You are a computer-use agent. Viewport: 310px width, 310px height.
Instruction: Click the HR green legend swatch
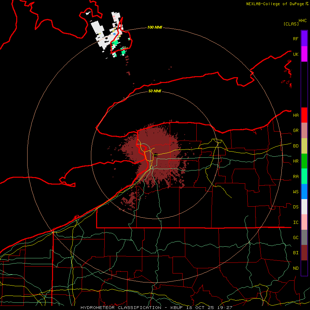click(x=304, y=161)
